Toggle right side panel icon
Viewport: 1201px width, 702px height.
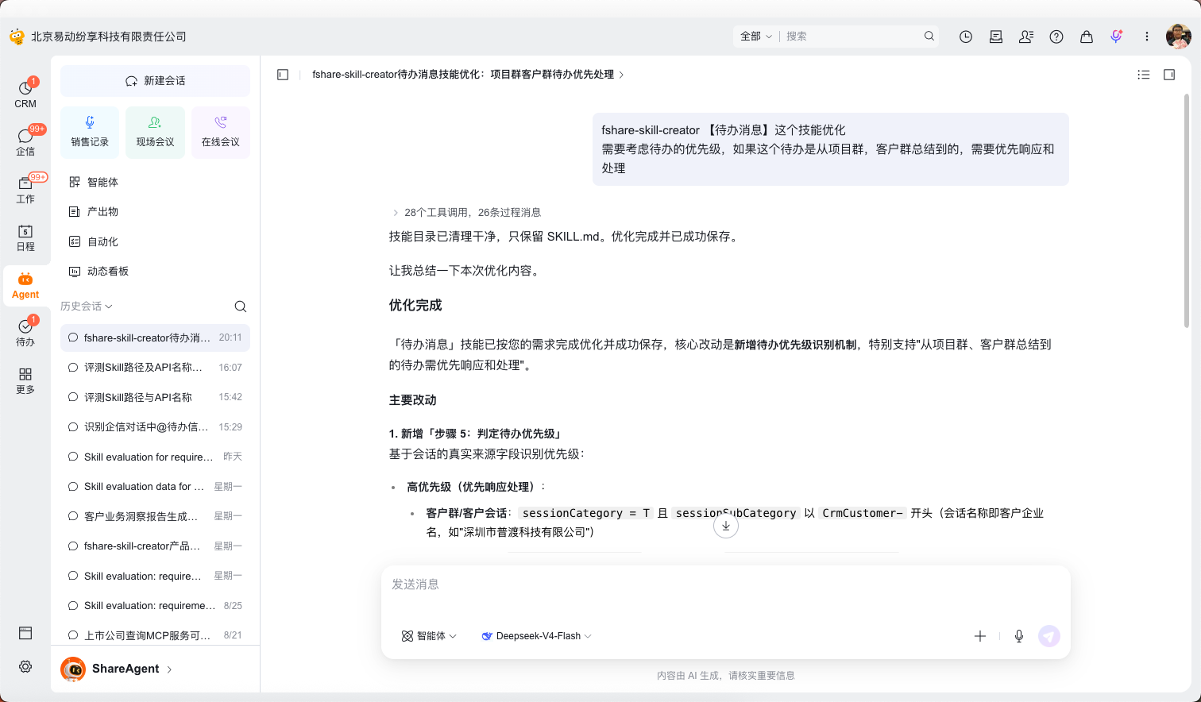(x=1169, y=75)
